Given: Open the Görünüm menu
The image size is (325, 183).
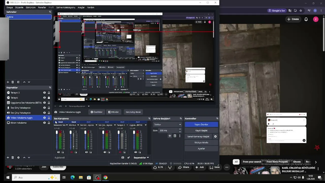Looking at the screenshot, I should (x=31, y=8).
